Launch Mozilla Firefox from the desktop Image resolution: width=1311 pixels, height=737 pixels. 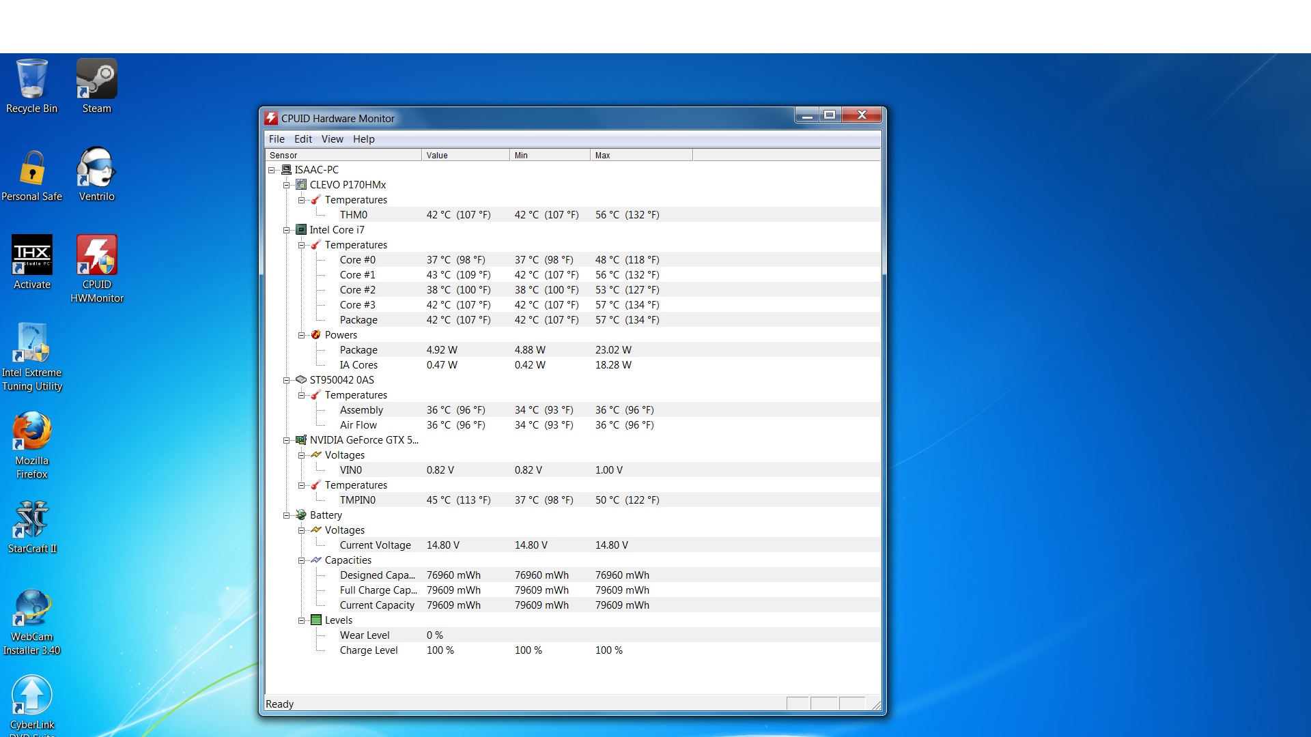31,446
